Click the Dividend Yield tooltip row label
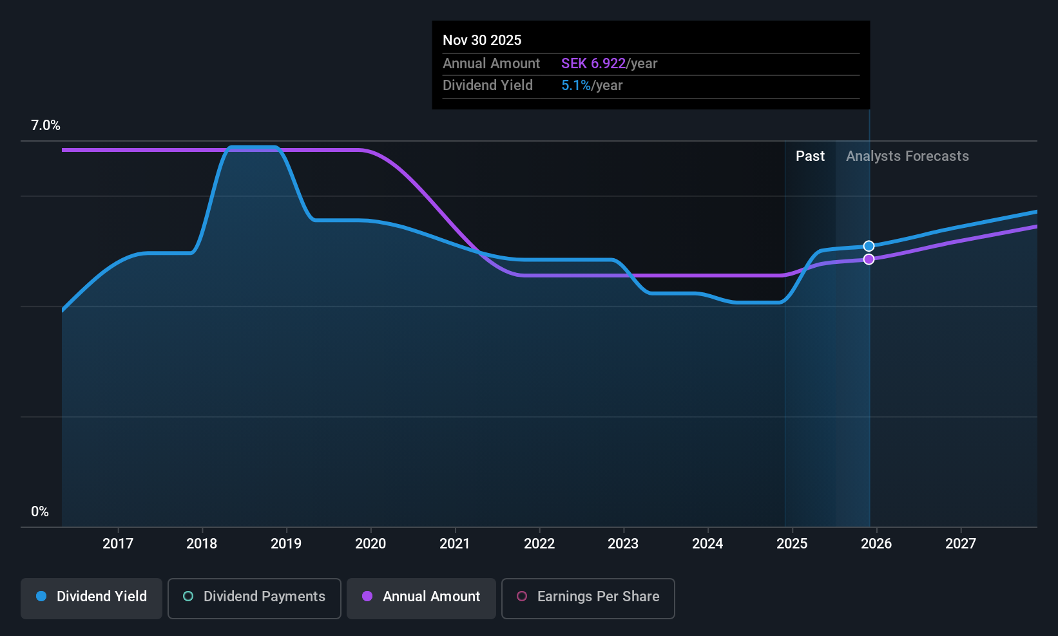The height and width of the screenshot is (636, 1058). [488, 86]
